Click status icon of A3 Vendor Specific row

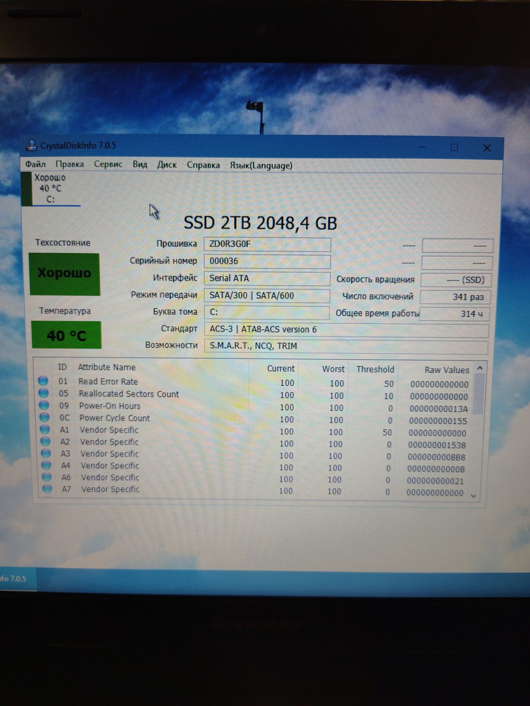point(46,453)
